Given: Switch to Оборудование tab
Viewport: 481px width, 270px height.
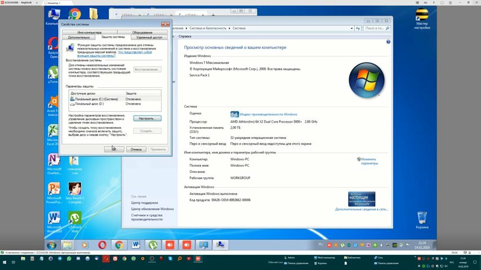Looking at the screenshot, I should 142,32.
